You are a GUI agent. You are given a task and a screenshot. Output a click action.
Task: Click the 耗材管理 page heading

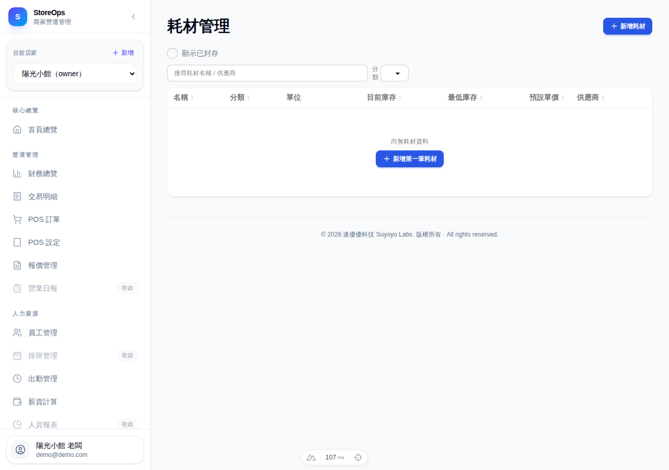pos(199,26)
